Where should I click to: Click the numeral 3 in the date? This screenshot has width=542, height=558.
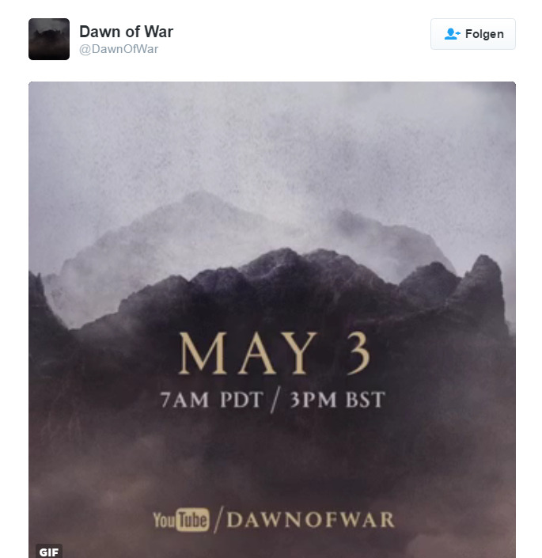pos(358,353)
